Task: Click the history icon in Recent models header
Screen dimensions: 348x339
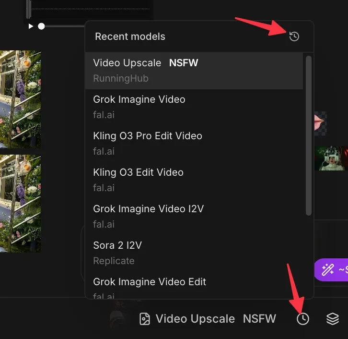Action: coord(294,36)
